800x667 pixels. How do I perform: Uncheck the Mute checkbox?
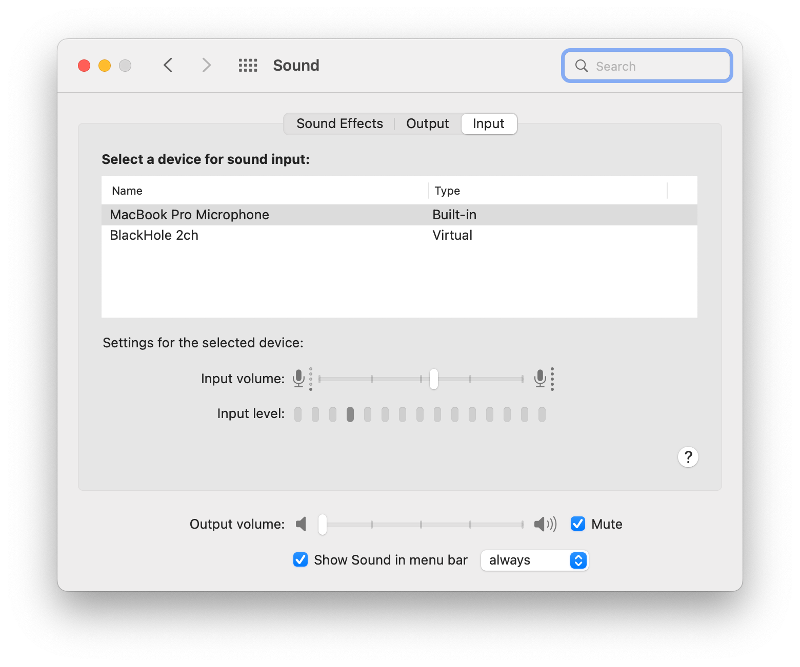pyautogui.click(x=578, y=524)
